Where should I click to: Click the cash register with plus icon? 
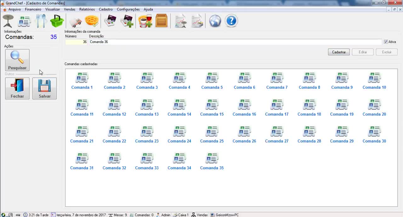pyautogui.click(x=127, y=21)
